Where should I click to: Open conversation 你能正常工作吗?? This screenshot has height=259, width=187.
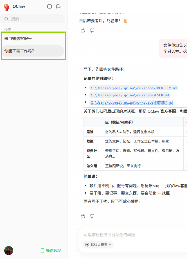[x=33, y=51]
